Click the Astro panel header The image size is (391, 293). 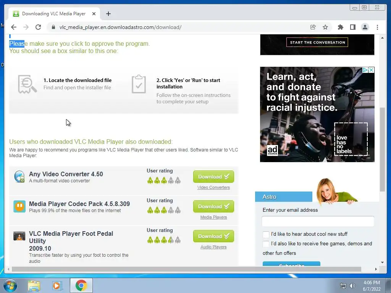tap(284, 197)
